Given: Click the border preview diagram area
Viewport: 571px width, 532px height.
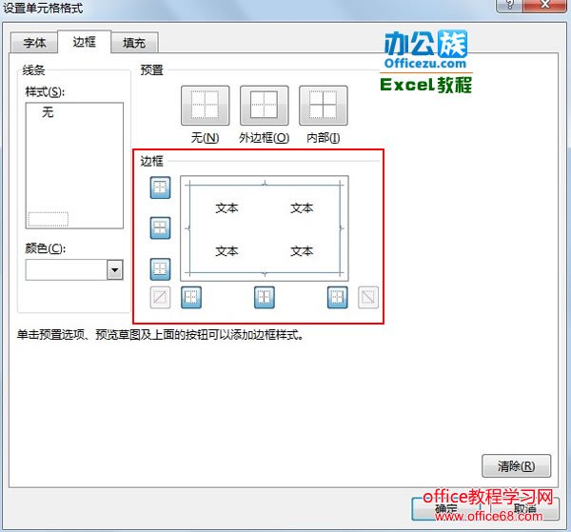Looking at the screenshot, I should (265, 228).
